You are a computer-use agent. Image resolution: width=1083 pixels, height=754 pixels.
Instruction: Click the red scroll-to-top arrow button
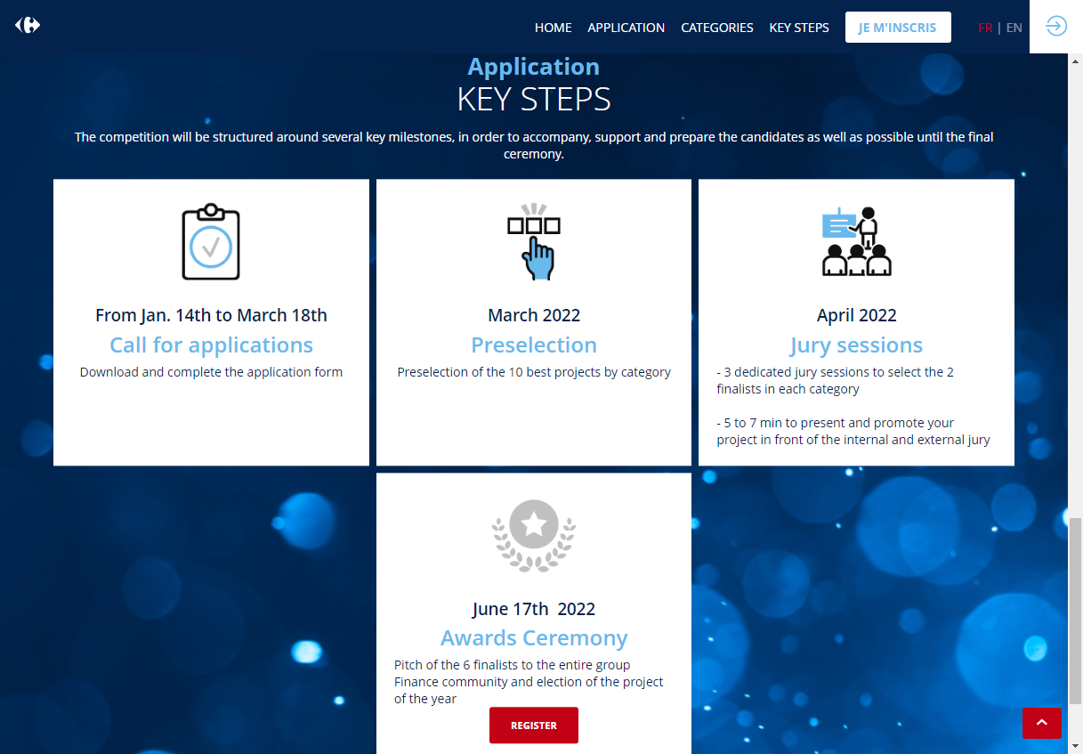point(1042,723)
